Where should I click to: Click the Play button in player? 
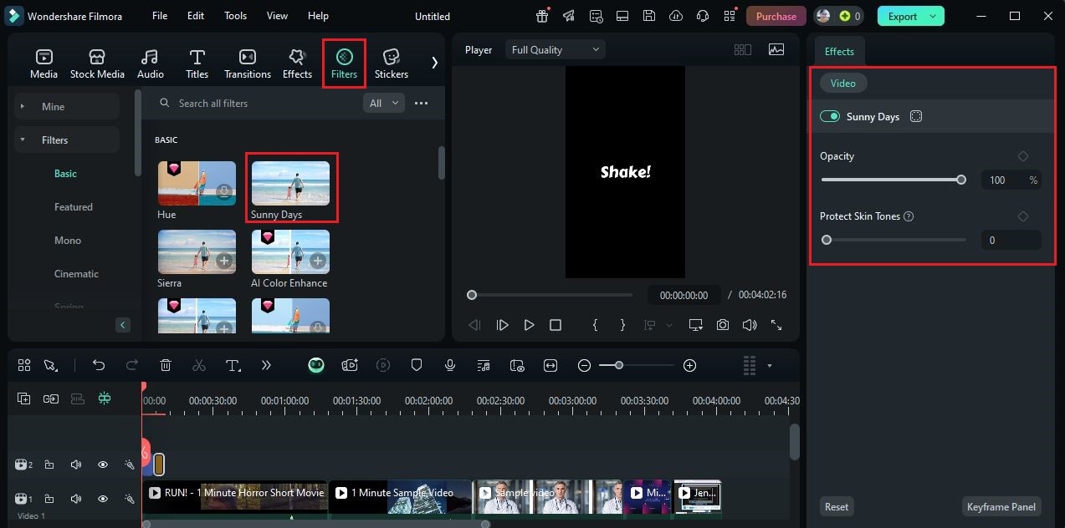coord(529,325)
